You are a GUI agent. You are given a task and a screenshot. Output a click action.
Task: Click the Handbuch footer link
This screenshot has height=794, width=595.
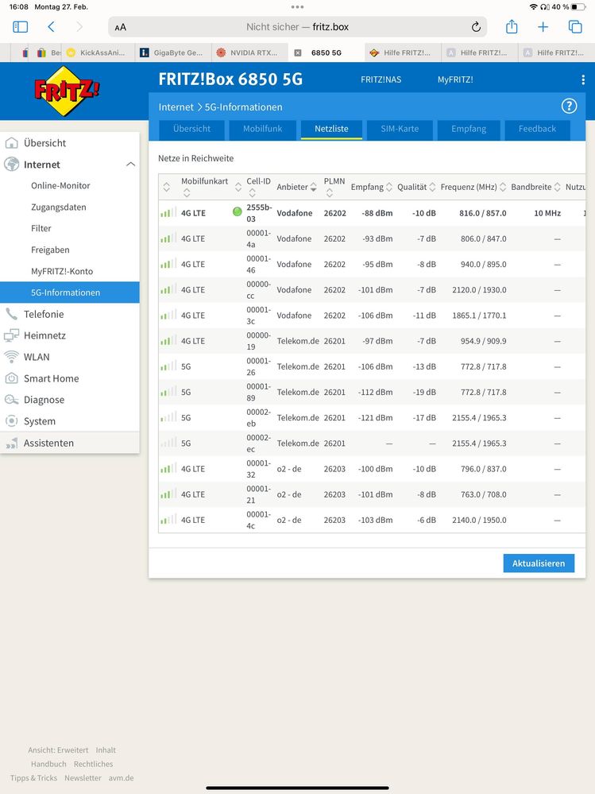48,764
